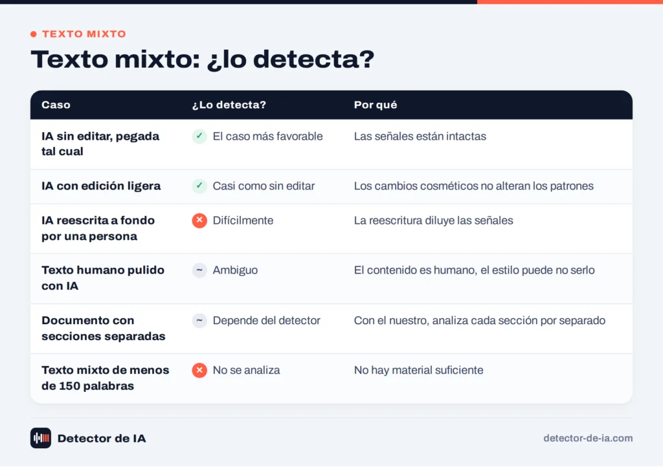Click 'La reescritura diluye las señales' cell
Viewport: 663px width, 467px height.
pos(433,221)
